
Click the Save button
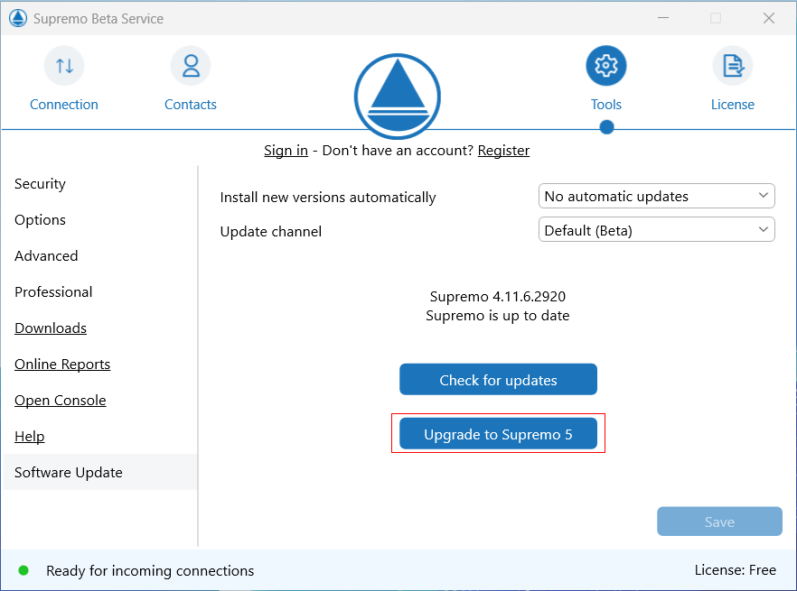coord(719,522)
